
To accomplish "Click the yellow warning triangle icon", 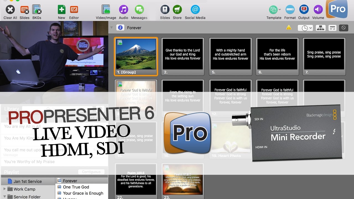I will 289,27.
